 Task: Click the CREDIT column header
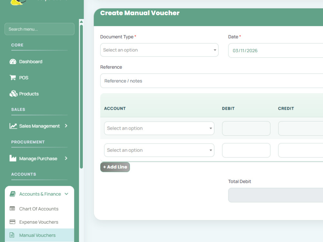pyautogui.click(x=286, y=108)
